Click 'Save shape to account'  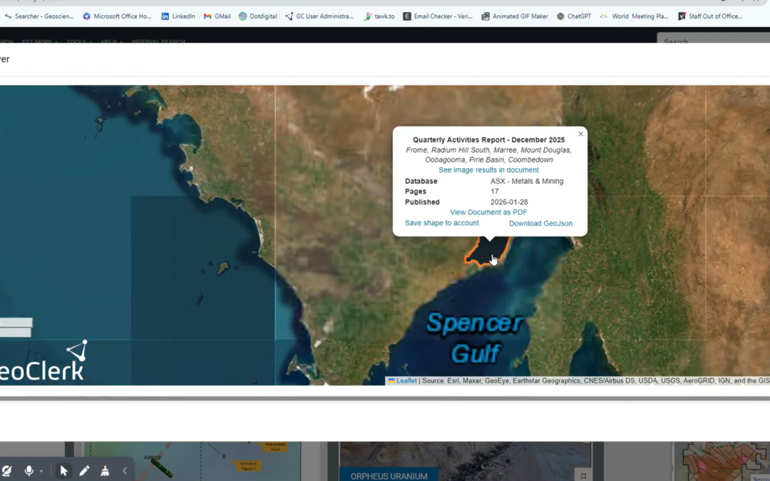tap(441, 223)
